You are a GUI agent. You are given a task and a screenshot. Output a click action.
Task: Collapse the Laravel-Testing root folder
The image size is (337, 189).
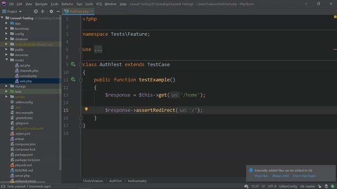pyautogui.click(x=2, y=18)
